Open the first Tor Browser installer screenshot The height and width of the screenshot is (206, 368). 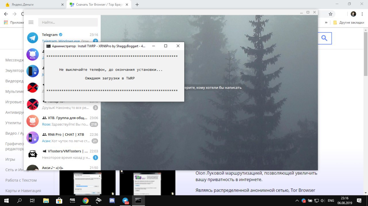tap(87, 183)
